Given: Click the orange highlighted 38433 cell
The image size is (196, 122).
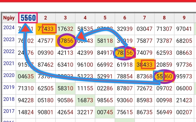Looking at the screenshot, I should pyautogui.click(x=144, y=65).
